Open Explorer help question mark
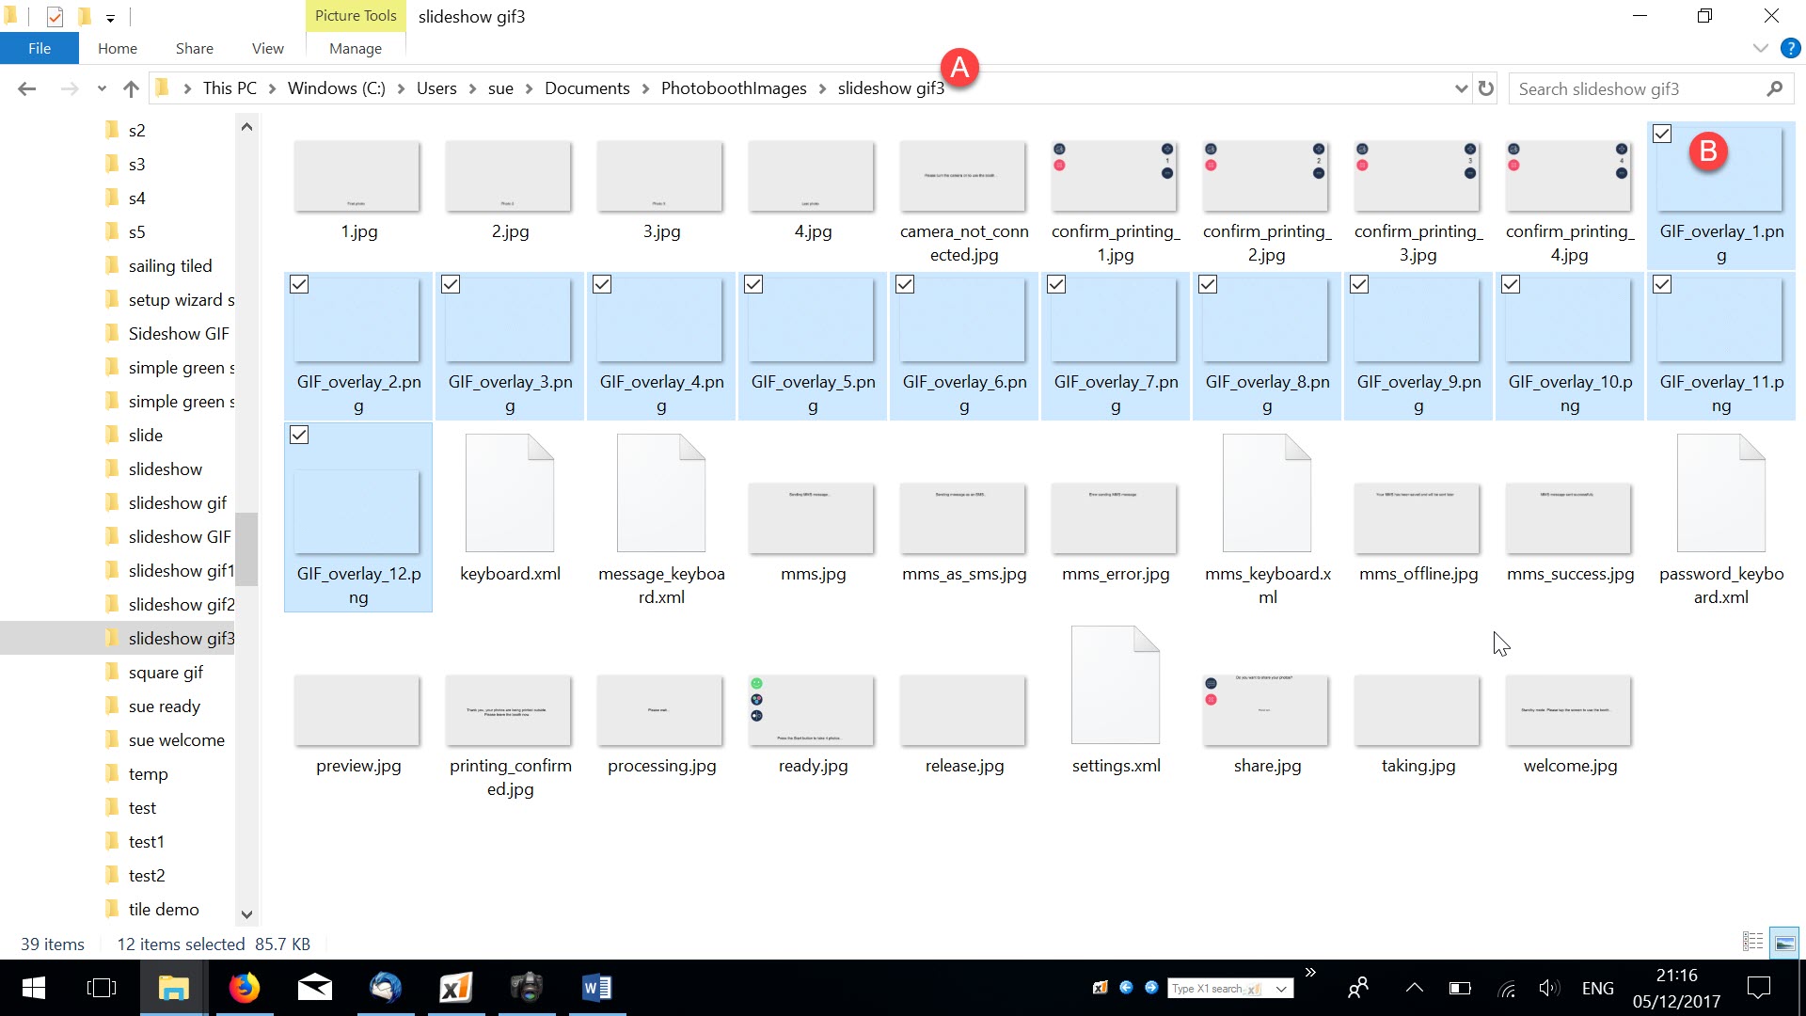This screenshot has width=1806, height=1016. tap(1791, 48)
